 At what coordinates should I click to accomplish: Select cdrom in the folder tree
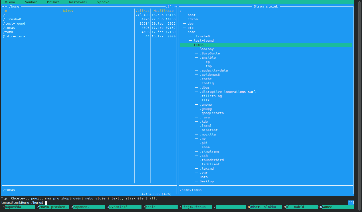[x=193, y=19]
